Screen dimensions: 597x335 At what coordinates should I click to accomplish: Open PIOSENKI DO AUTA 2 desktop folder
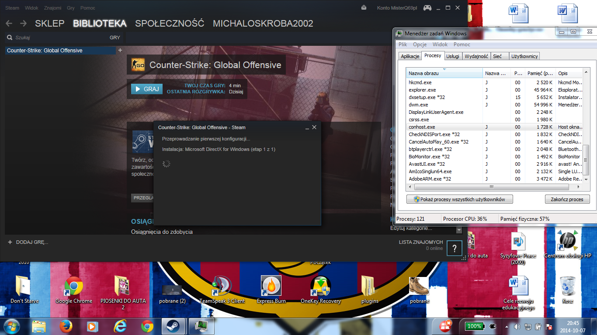123,292
